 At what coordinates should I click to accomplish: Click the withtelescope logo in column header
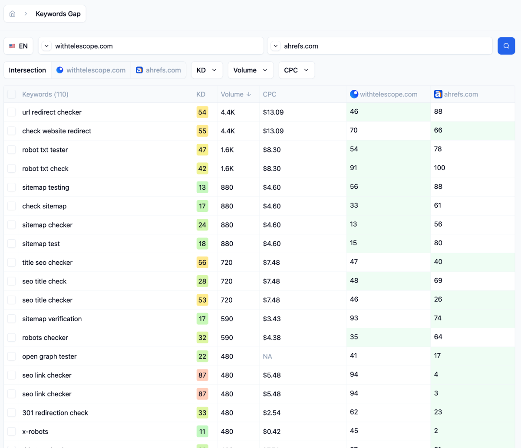click(x=354, y=94)
